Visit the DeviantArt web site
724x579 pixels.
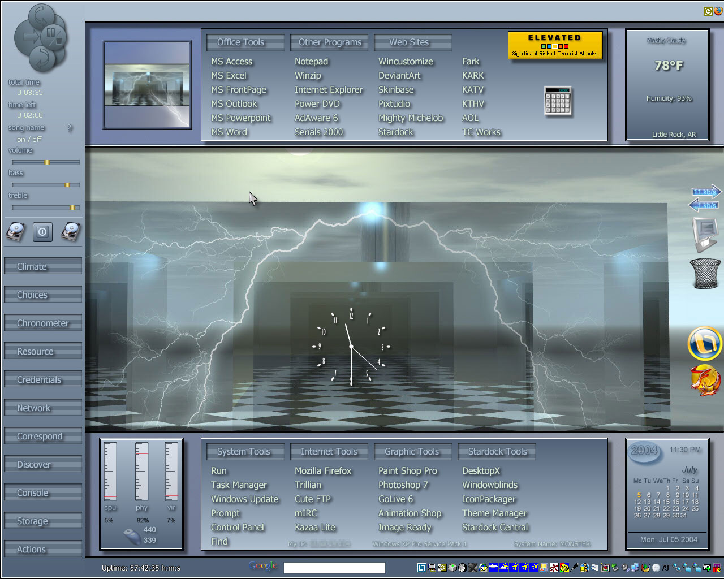pos(400,76)
